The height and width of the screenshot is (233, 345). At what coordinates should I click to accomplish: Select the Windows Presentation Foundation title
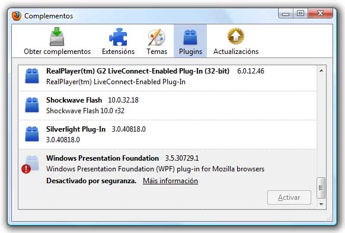tap(103, 158)
